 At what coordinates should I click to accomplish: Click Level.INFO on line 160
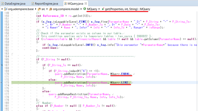coord(84,45)
